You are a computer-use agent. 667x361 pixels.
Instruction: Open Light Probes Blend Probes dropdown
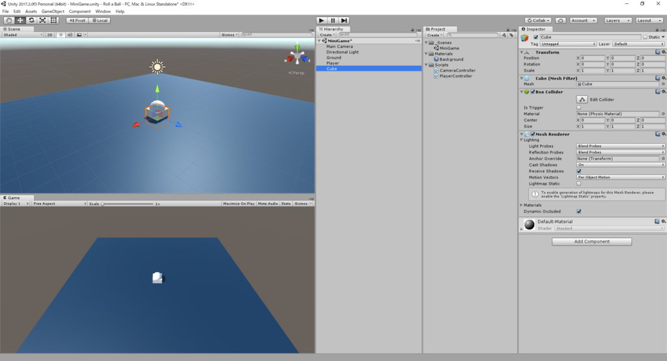pyautogui.click(x=621, y=146)
